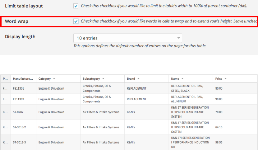The image size is (258, 150).
Task: Click the Name header label
Action: tap(175, 79)
